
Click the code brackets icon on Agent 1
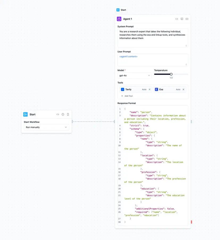[177, 19]
